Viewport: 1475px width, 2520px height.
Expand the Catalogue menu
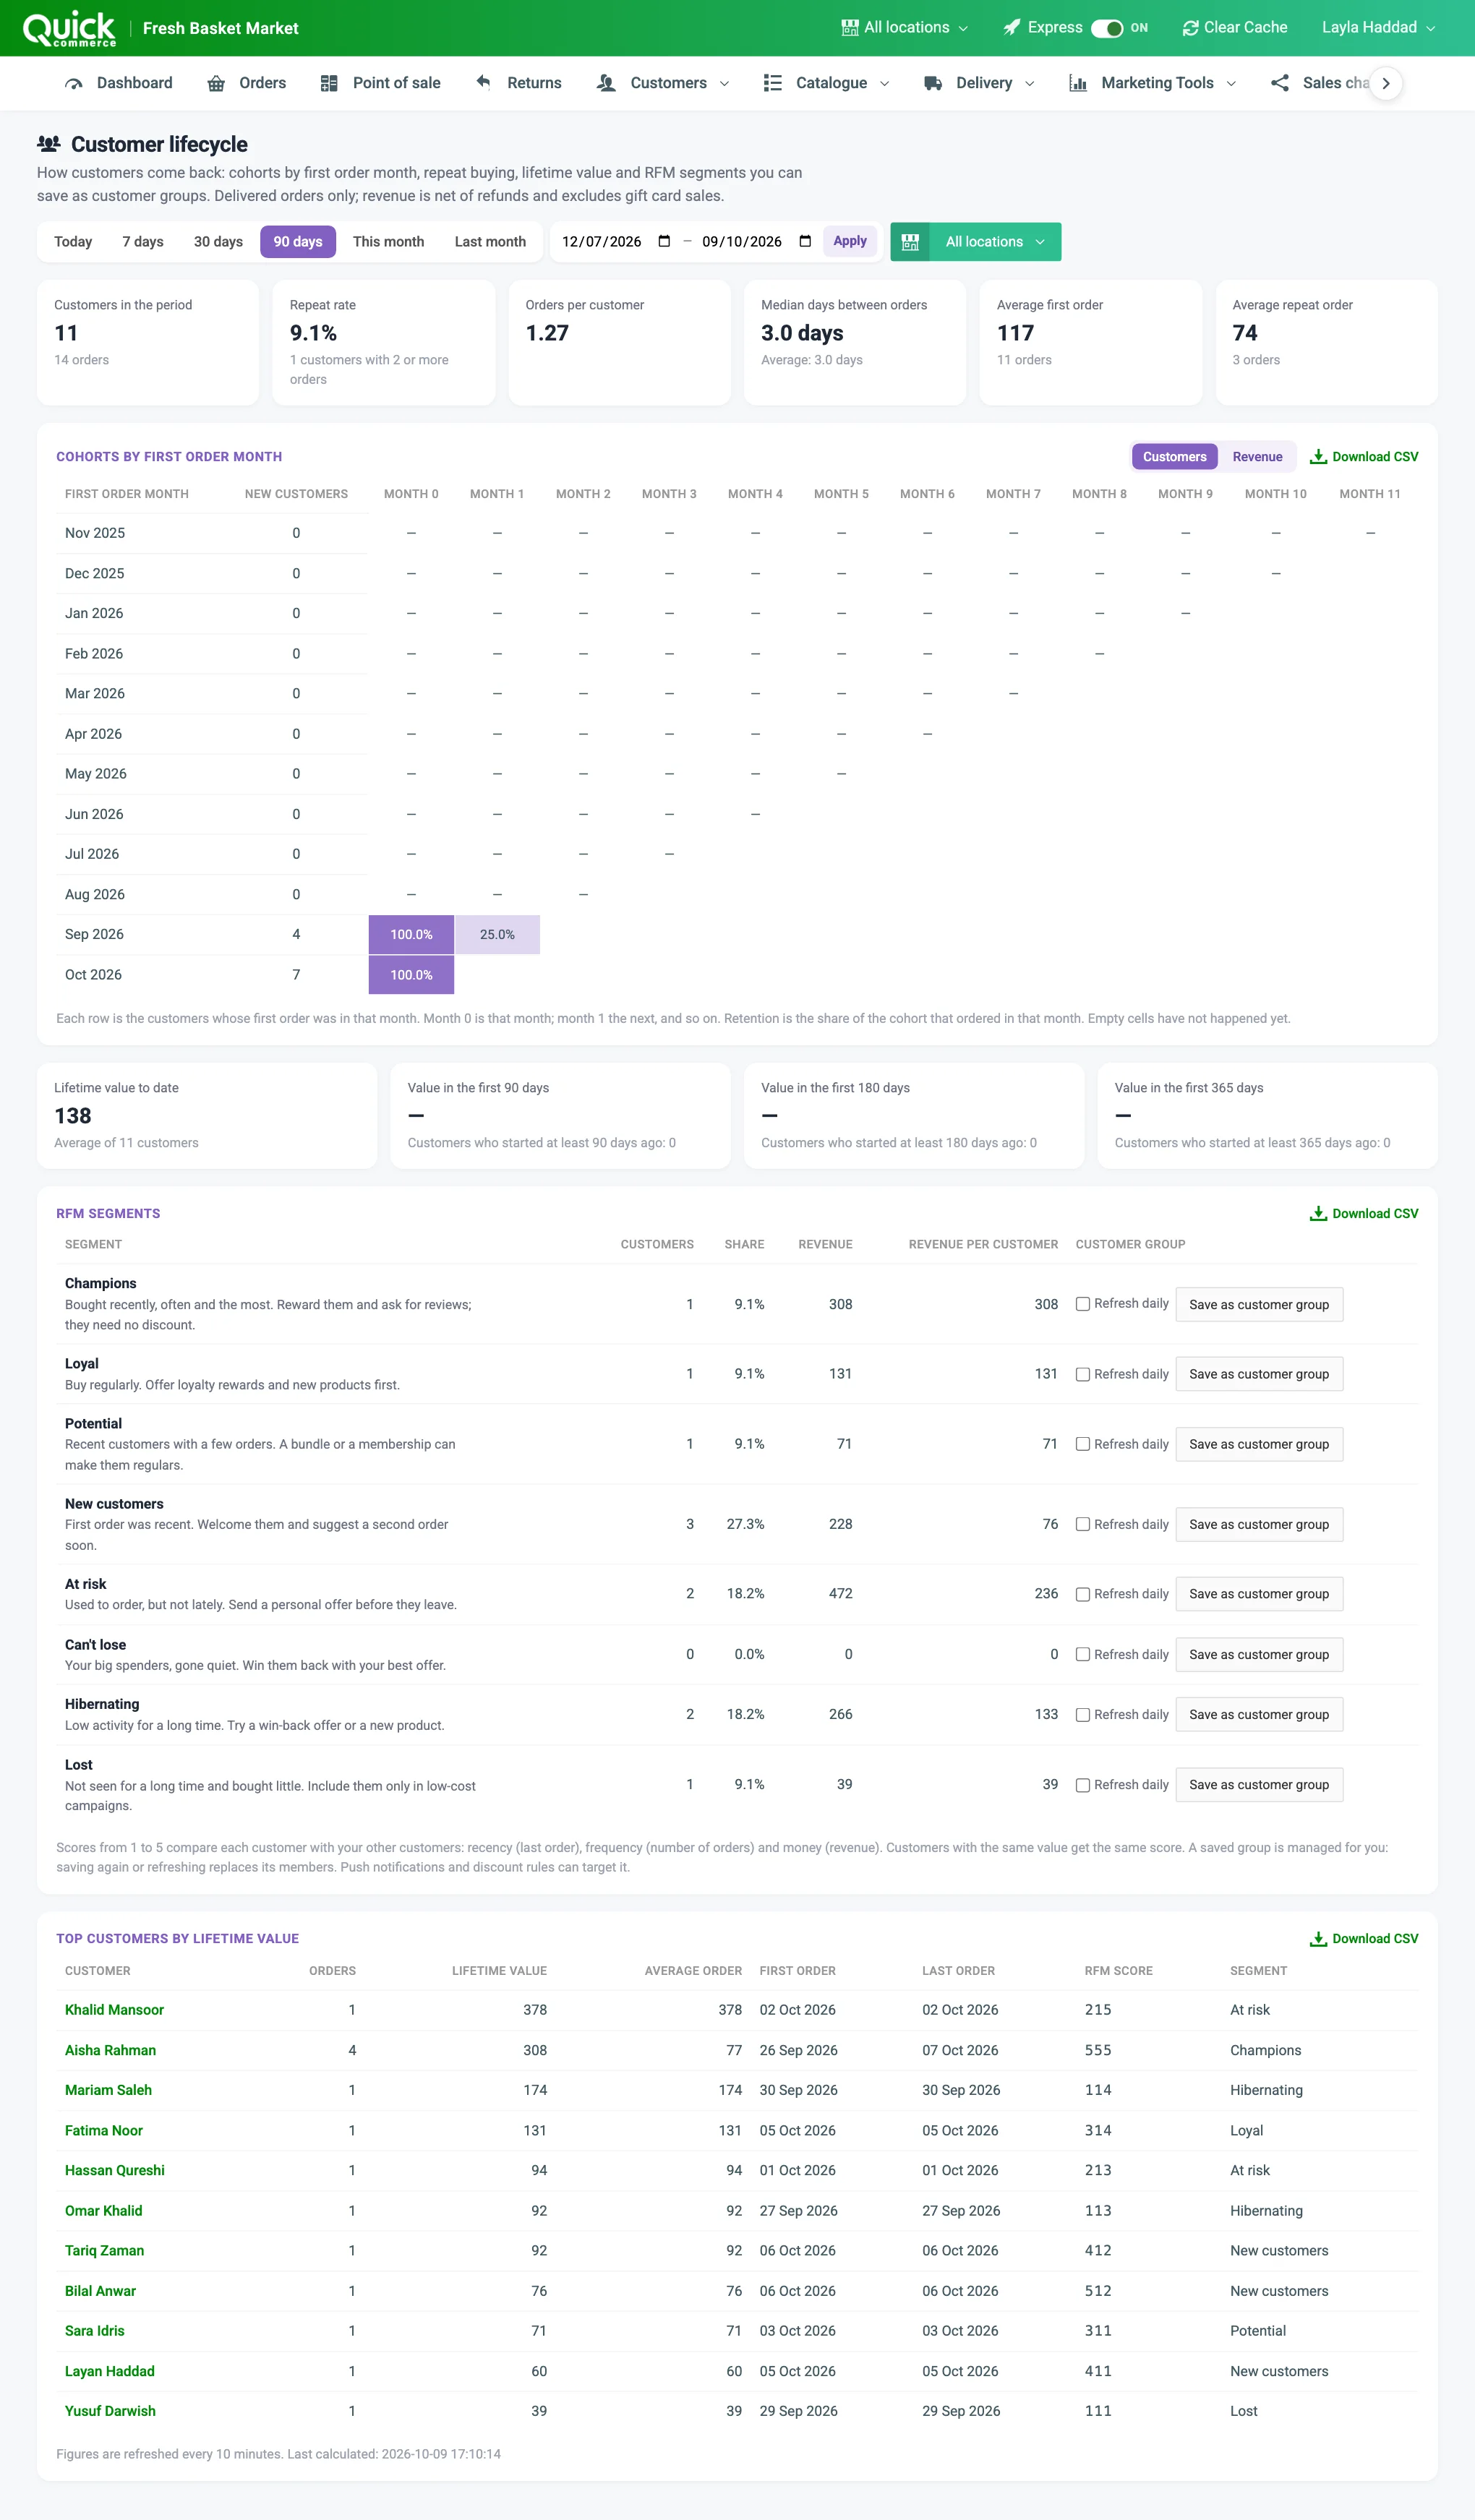[826, 84]
